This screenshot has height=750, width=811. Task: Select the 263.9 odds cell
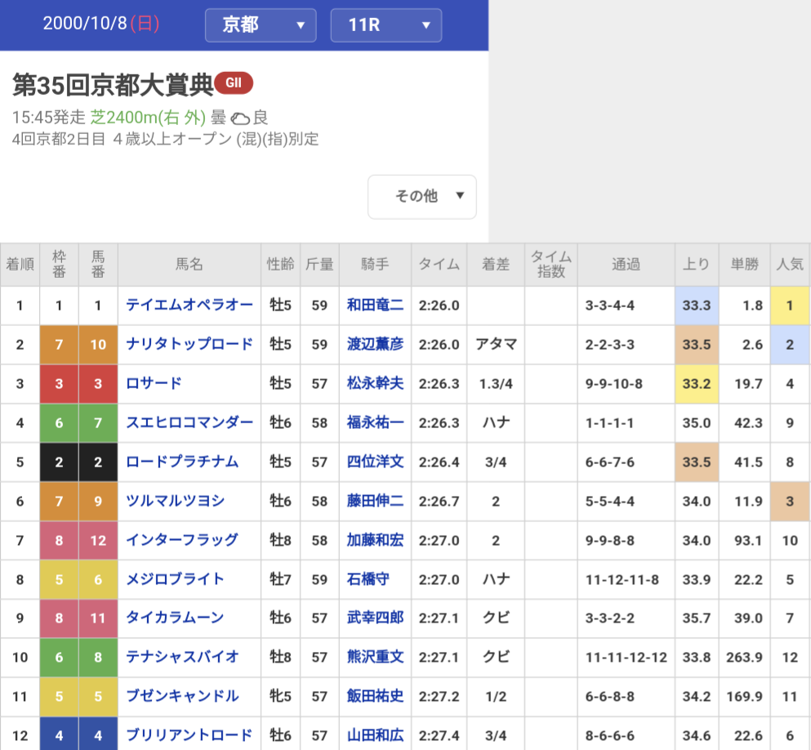click(744, 657)
